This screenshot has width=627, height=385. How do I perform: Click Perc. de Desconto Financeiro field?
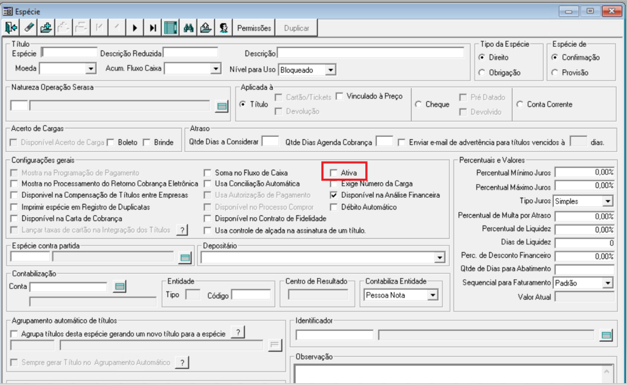coord(584,256)
